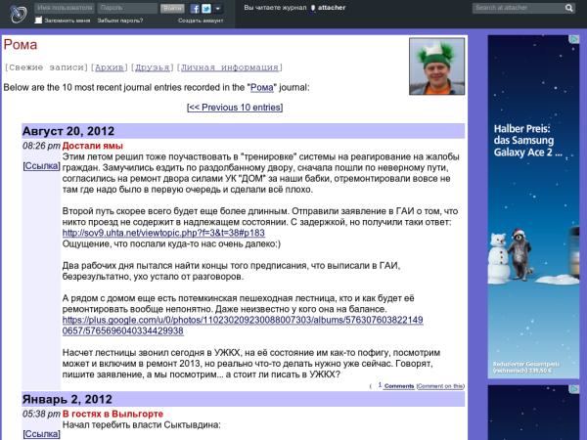Click Comment on this link
This screenshot has width=587, height=440.
click(x=440, y=386)
